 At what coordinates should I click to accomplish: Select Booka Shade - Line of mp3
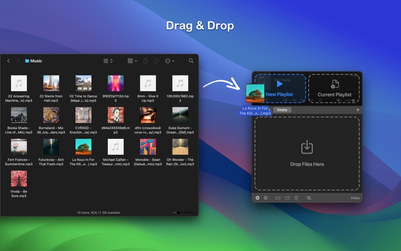click(19, 120)
